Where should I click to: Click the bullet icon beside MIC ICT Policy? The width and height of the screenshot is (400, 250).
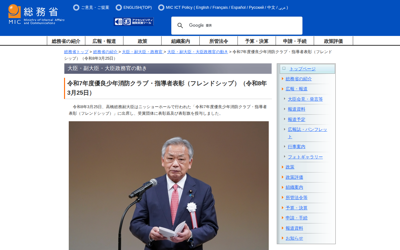(161, 7)
